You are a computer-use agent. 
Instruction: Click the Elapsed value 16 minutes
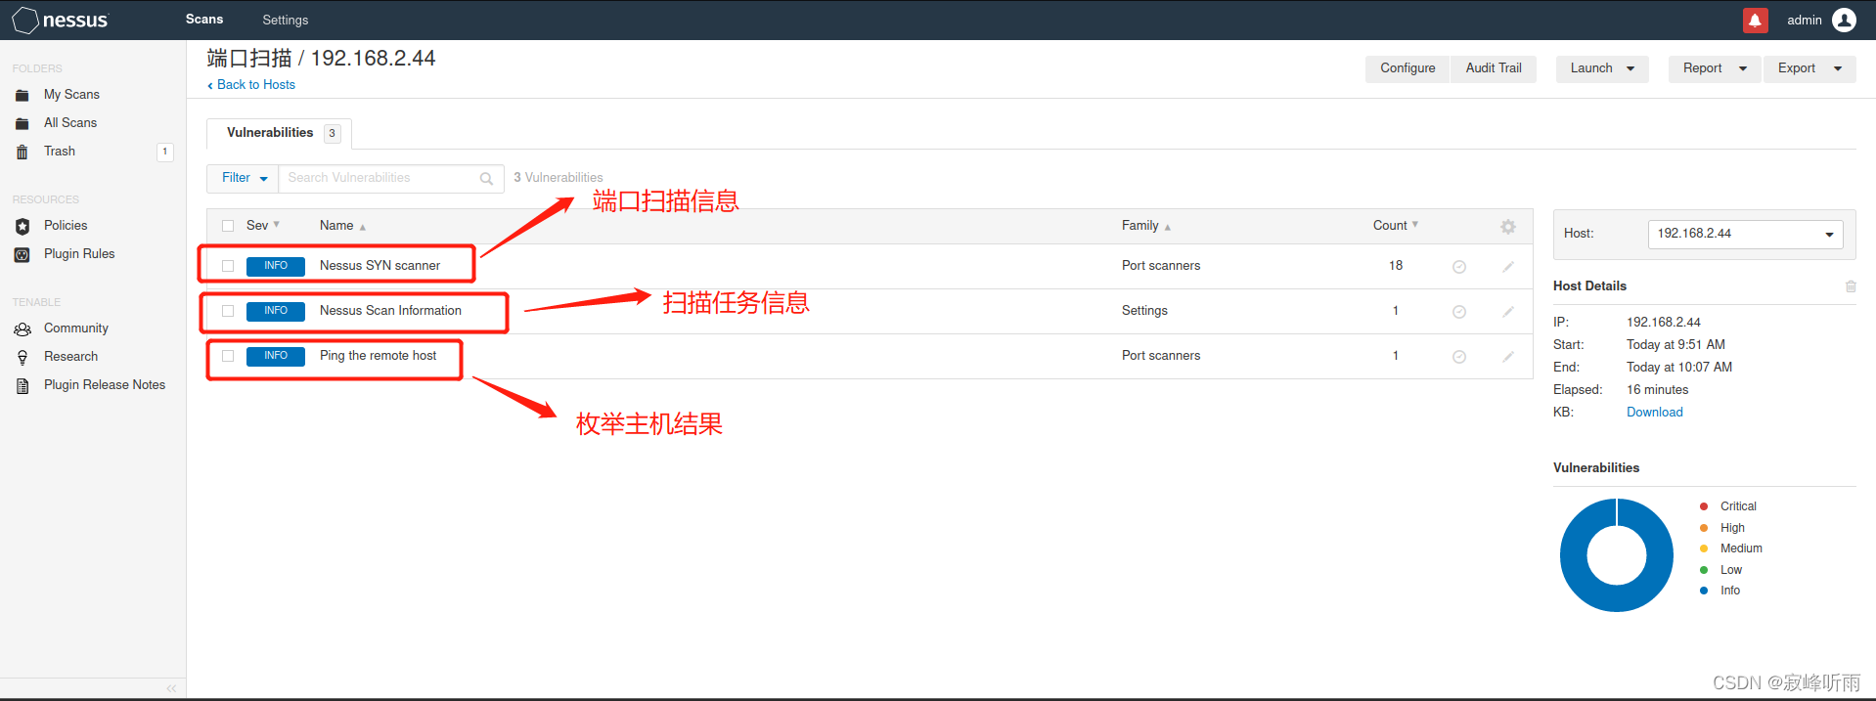[1657, 390]
